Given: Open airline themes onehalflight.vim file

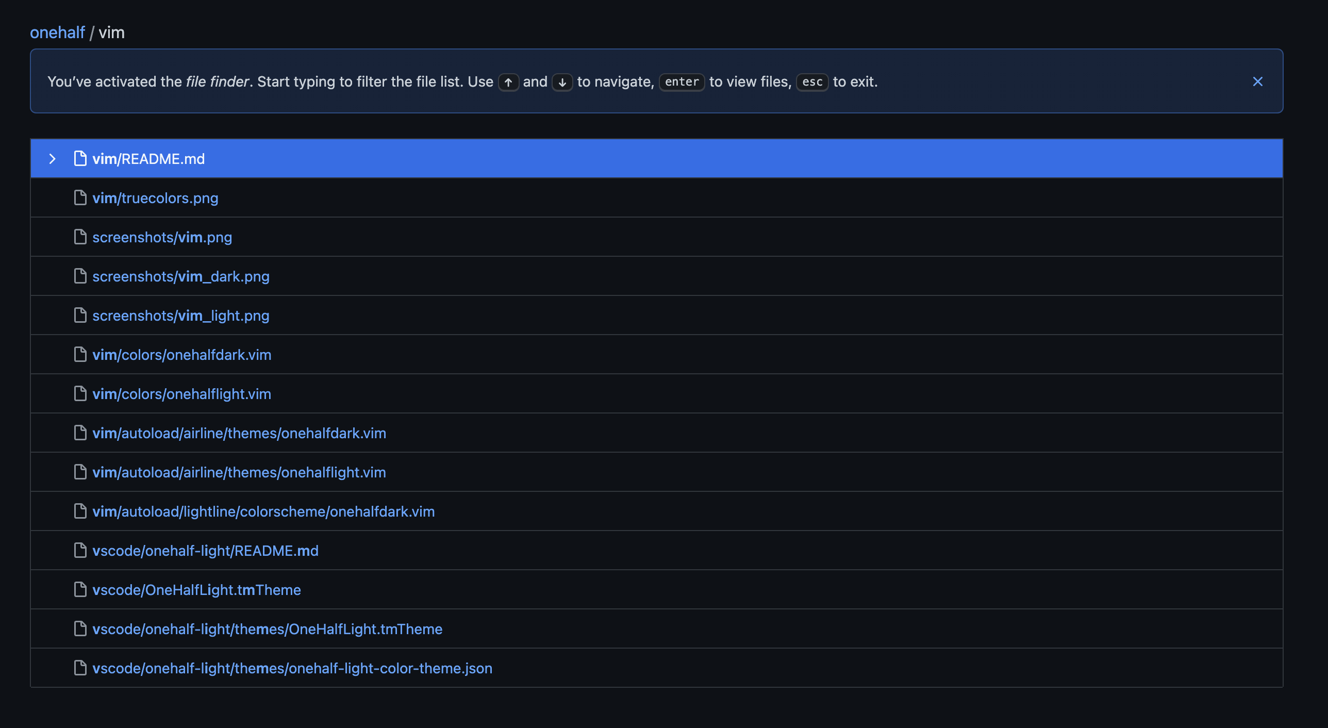Looking at the screenshot, I should pyautogui.click(x=239, y=472).
